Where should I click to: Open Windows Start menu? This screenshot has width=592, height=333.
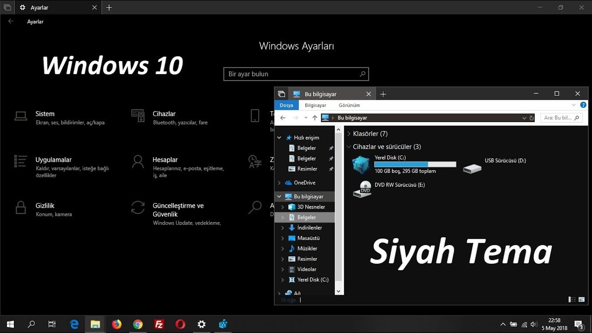(10, 324)
